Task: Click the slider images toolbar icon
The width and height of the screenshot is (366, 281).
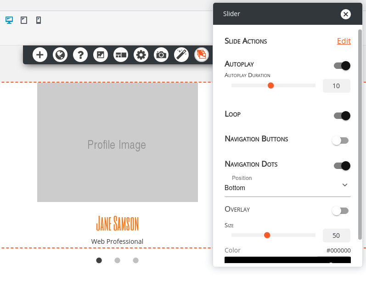Action: coord(202,55)
